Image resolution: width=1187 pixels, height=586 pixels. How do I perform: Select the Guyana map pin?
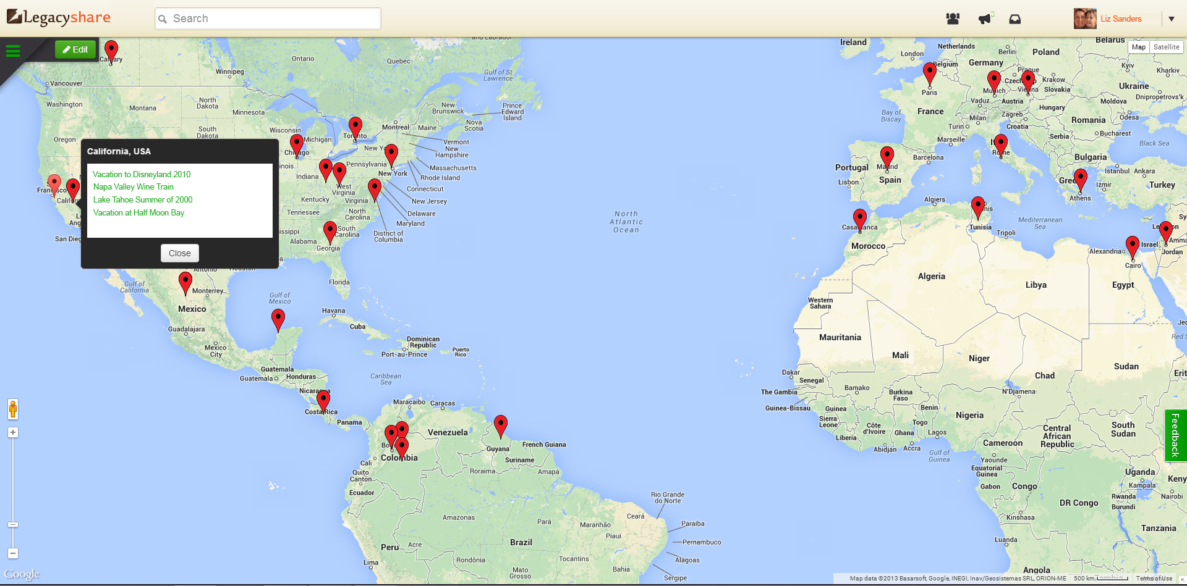pyautogui.click(x=501, y=426)
